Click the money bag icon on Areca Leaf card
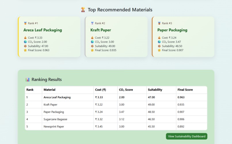Viewport: 232px width, 144px height. pos(25,38)
